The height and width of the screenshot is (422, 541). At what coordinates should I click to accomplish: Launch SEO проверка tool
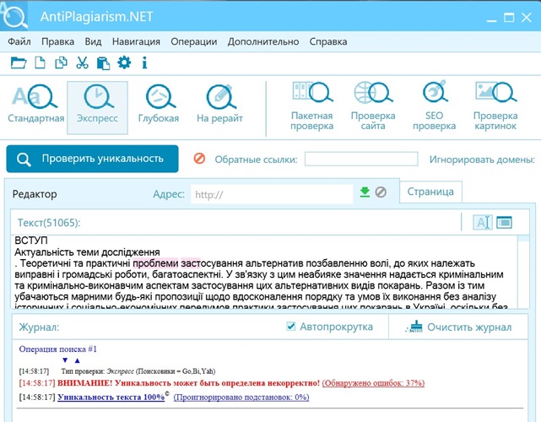(x=434, y=106)
